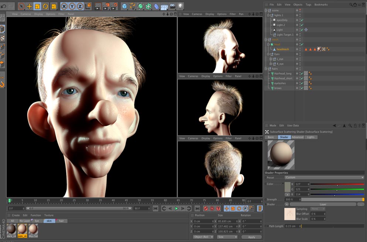367x242 pixels.
Task: Toggle position keyframe recording icon
Action: click(x=227, y=208)
